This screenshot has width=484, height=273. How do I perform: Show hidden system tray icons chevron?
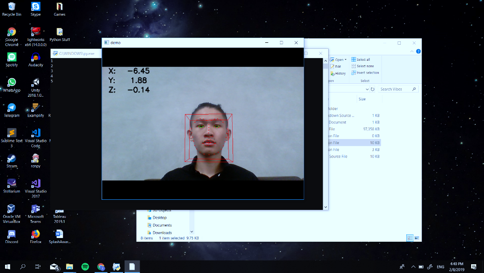click(413, 267)
